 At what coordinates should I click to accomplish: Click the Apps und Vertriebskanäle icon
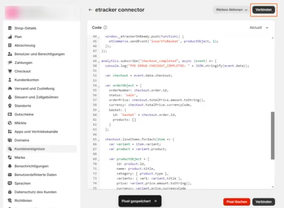(10, 131)
